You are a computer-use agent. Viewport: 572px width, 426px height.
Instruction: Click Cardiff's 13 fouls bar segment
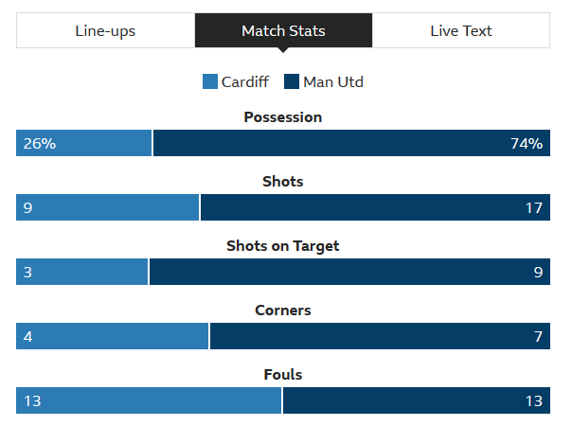[x=149, y=400]
